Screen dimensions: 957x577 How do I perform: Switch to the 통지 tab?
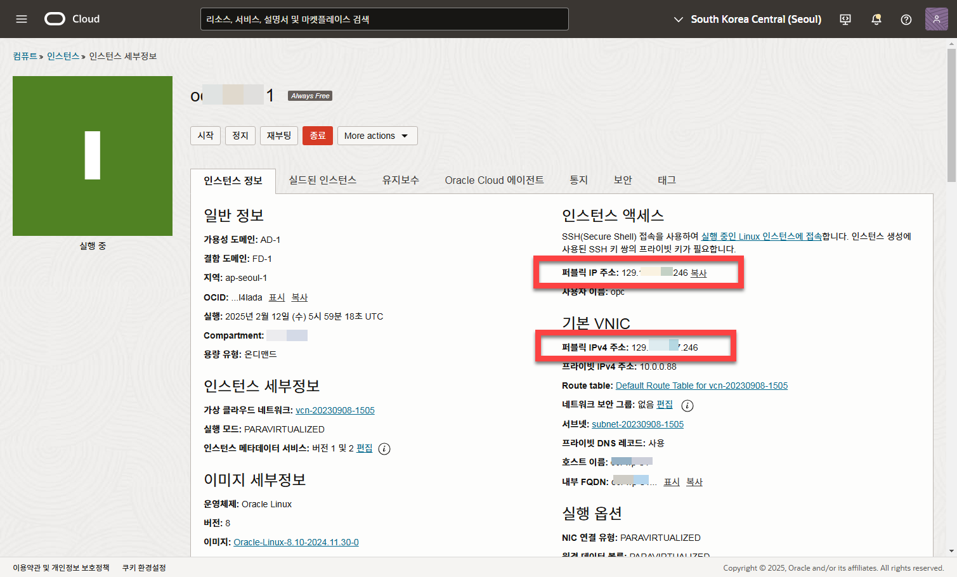[x=578, y=180]
